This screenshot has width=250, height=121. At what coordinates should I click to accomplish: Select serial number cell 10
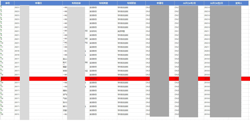pyautogui.click(x=7, y=43)
